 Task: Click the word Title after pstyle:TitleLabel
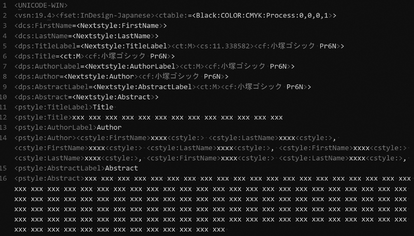[103, 107]
